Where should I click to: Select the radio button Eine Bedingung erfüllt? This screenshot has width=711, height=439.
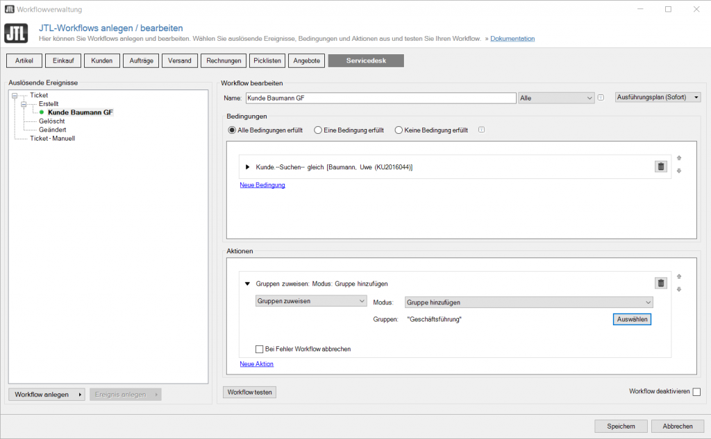317,130
